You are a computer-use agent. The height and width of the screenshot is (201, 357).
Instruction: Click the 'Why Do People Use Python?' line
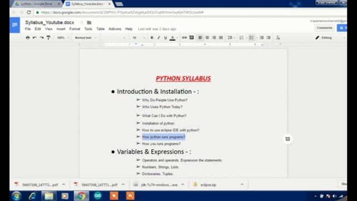coord(165,100)
